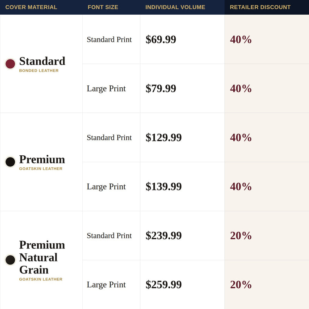Select the Font Size column header

103,7
